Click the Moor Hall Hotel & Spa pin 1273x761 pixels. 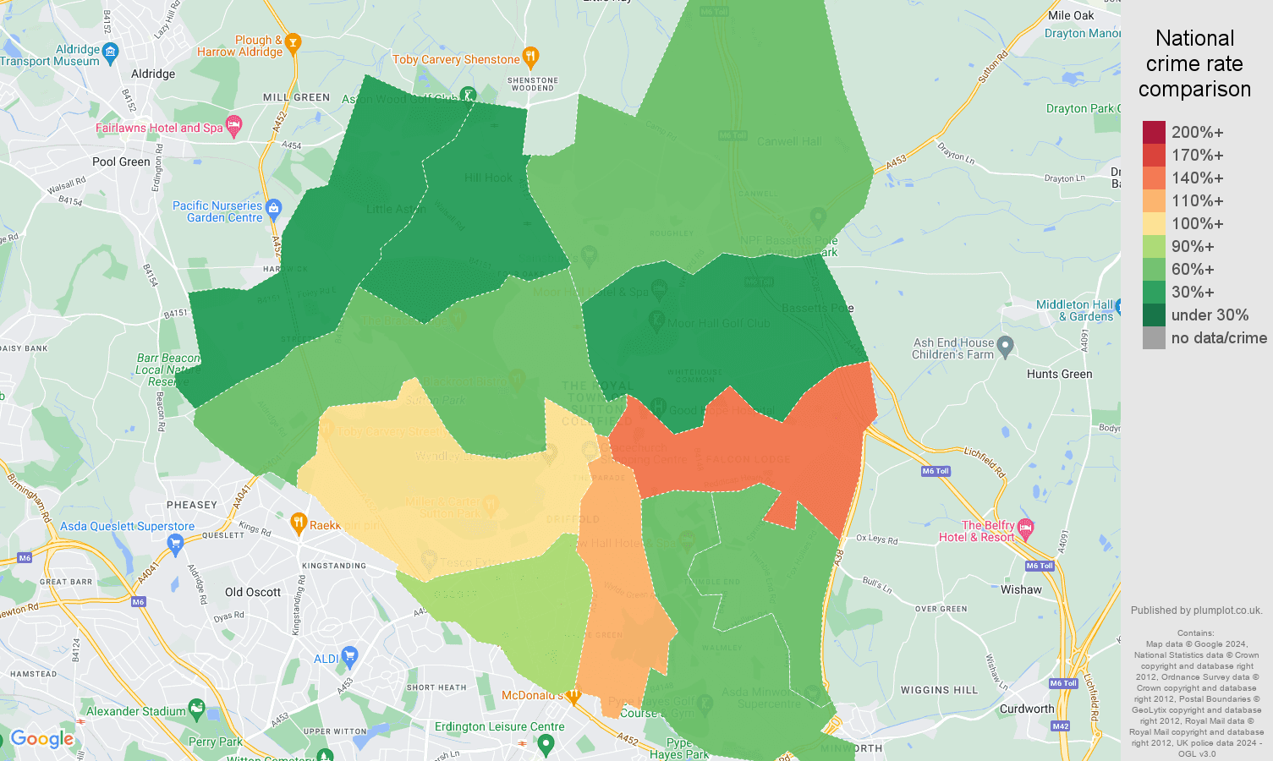click(x=660, y=290)
